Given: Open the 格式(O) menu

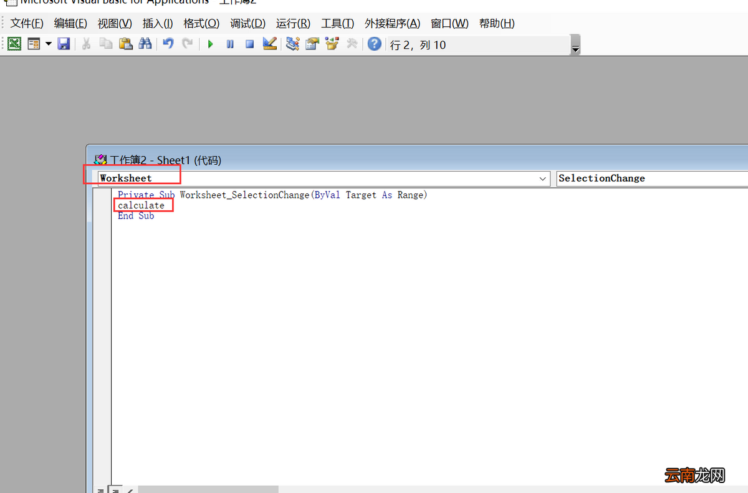Looking at the screenshot, I should click(201, 23).
